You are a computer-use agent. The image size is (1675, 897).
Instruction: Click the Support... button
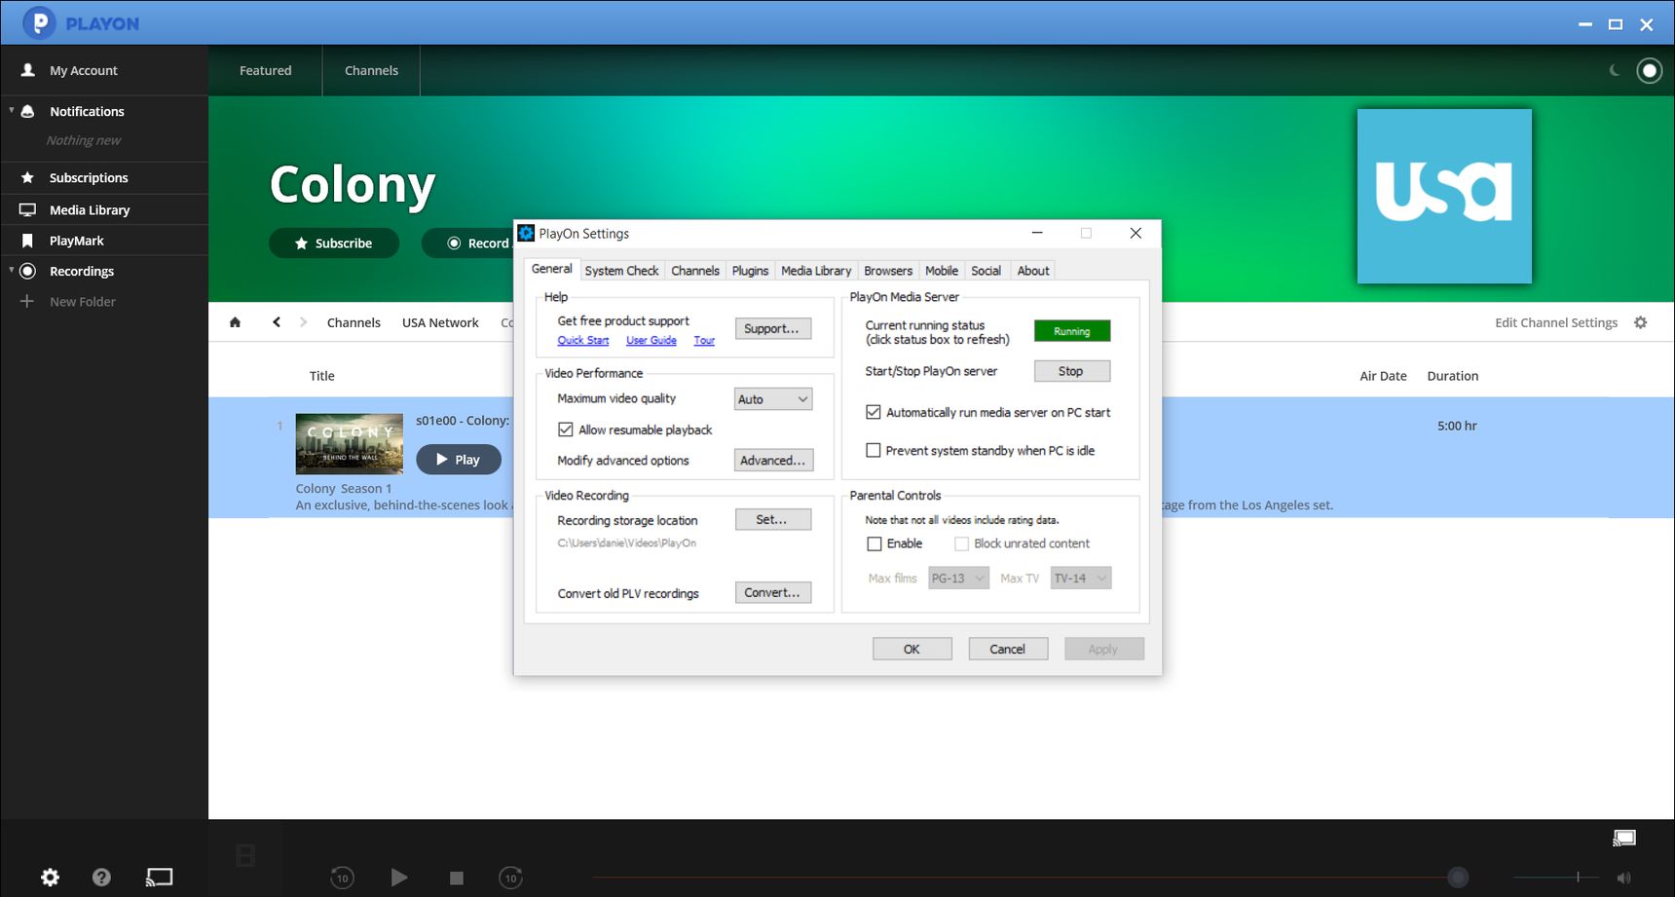click(x=773, y=328)
